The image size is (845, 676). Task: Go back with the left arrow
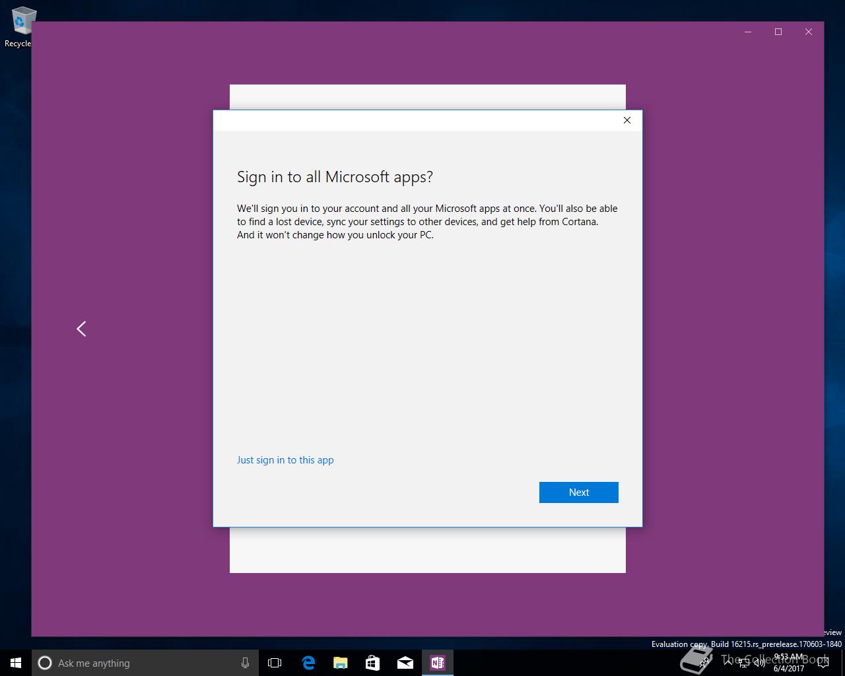tap(81, 329)
